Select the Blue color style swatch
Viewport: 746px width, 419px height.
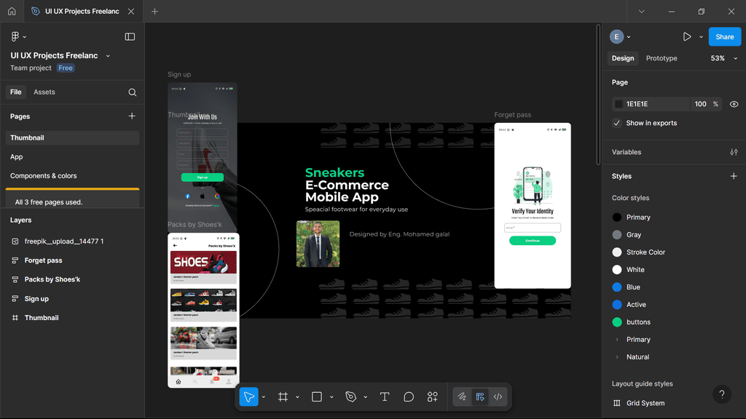(x=617, y=287)
